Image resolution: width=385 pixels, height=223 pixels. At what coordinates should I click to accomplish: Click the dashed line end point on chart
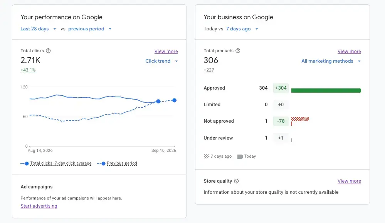[x=174, y=100]
